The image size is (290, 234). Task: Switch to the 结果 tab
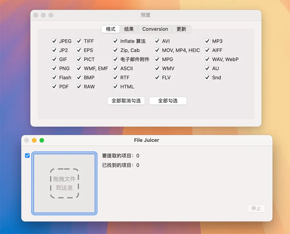129,29
